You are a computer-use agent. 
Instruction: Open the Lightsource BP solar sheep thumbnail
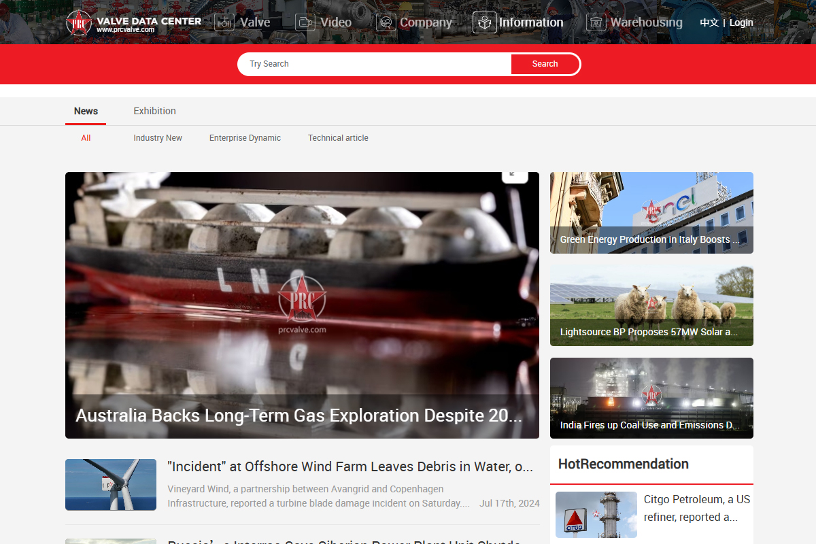(x=651, y=305)
